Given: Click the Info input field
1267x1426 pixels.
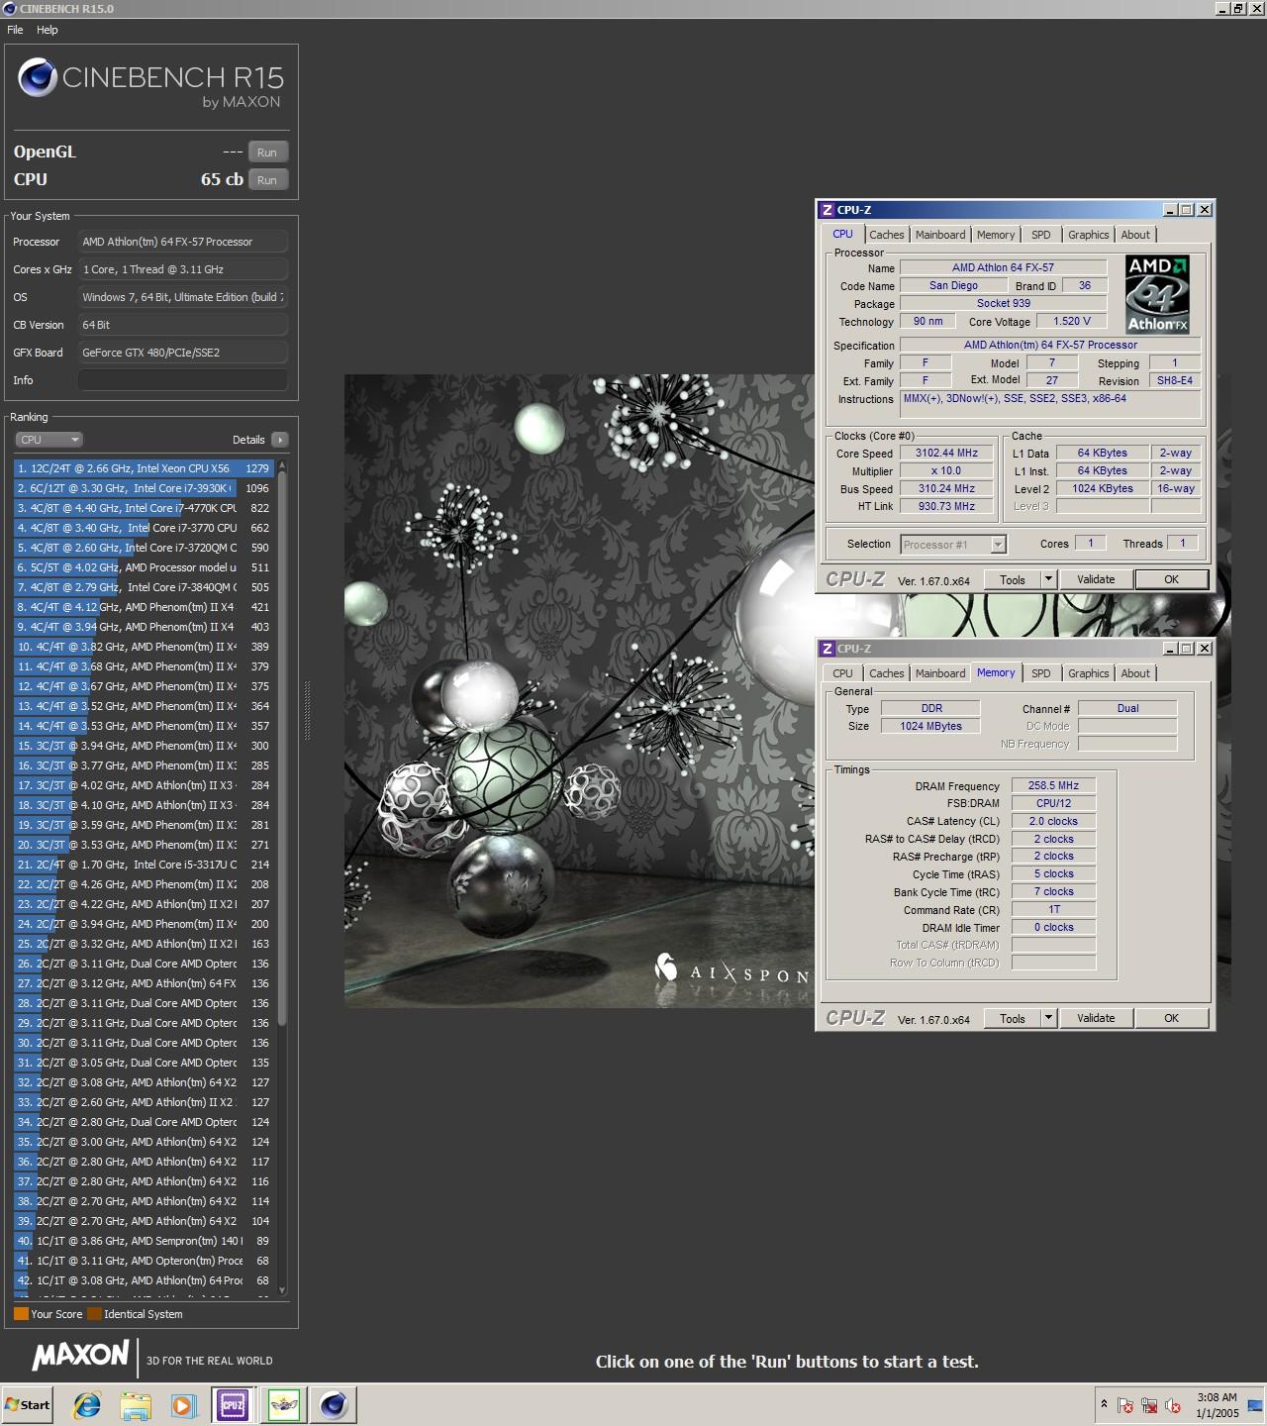Looking at the screenshot, I should (183, 380).
